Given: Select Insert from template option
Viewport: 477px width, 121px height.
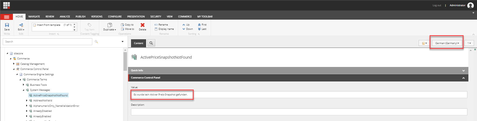Looking at the screenshot, I should click(48, 25).
